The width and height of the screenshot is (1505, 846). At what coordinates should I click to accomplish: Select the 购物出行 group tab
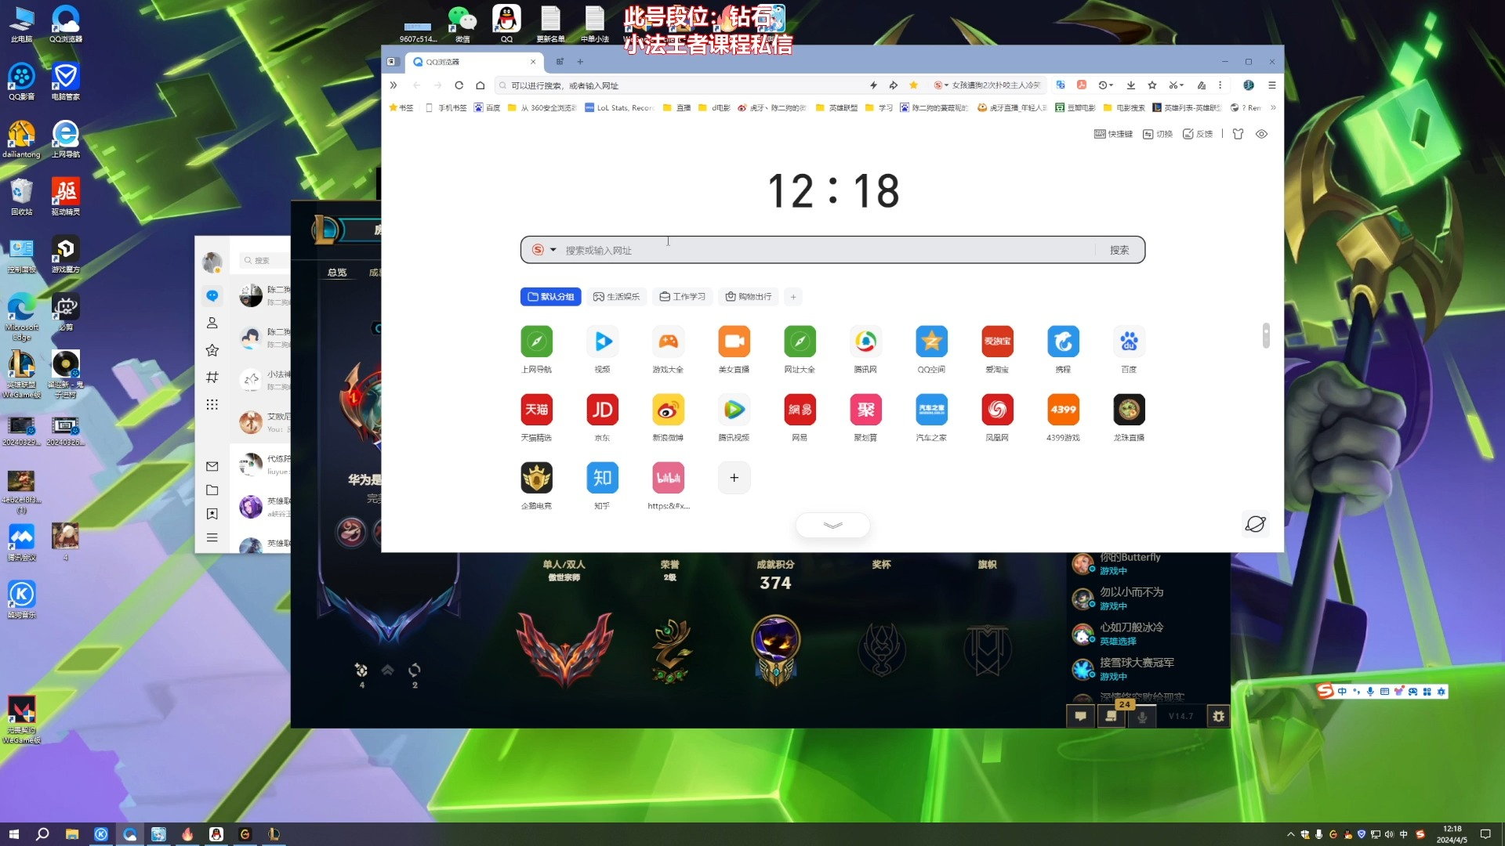748,297
